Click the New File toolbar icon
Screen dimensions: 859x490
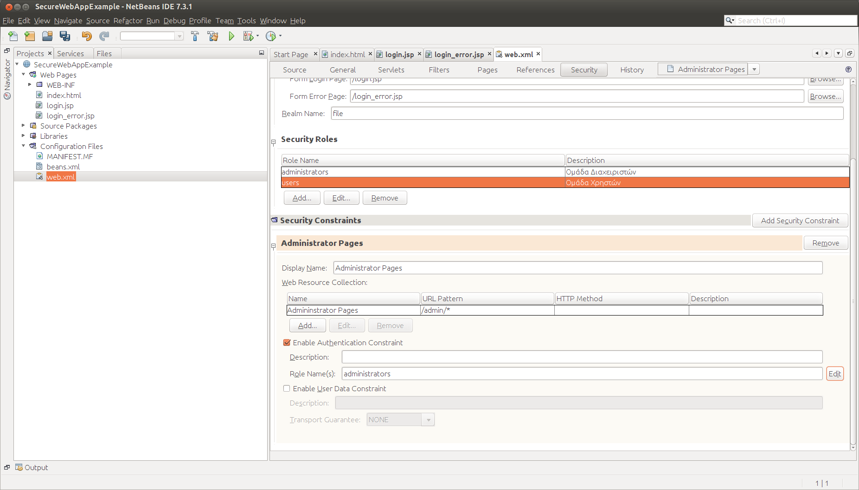(13, 36)
